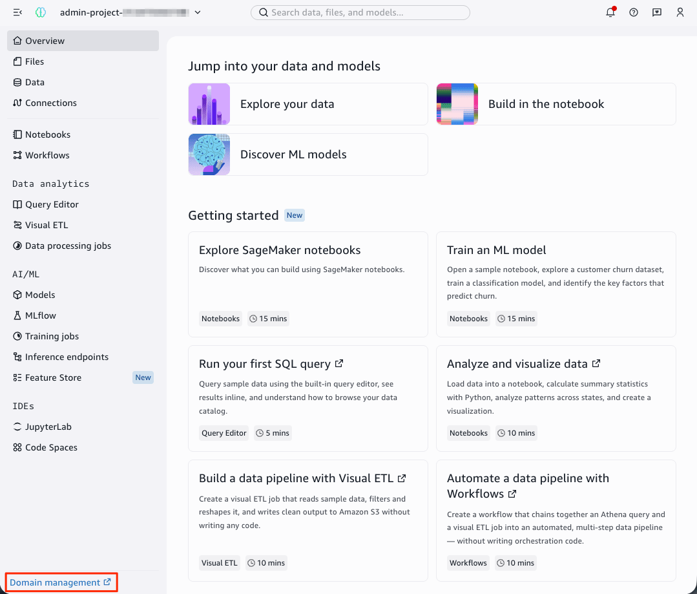Click the JupyterLab icon in sidebar
697x594 pixels.
pos(17,427)
